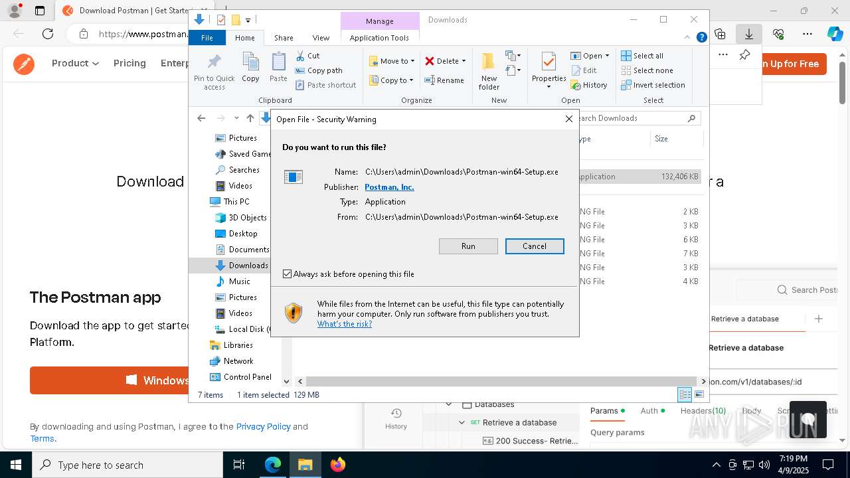Screen dimensions: 850x478
Task: Open Edge downloads toolbar icon
Action: tap(748, 34)
